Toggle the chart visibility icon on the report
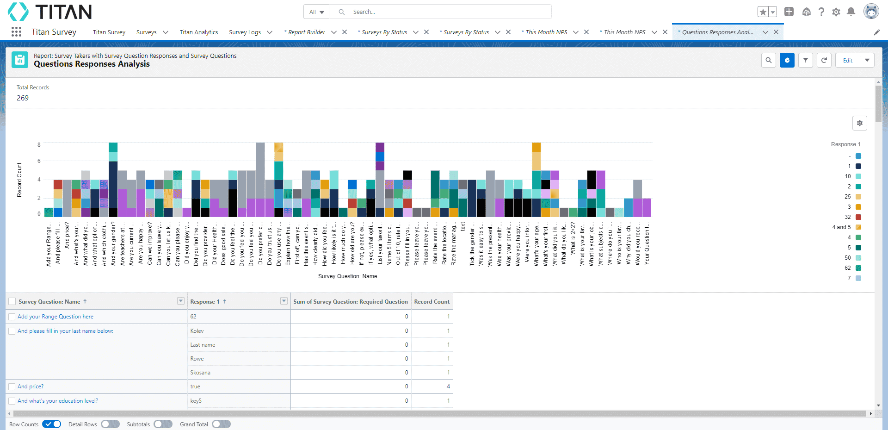Image resolution: width=888 pixels, height=430 pixels. pos(787,60)
